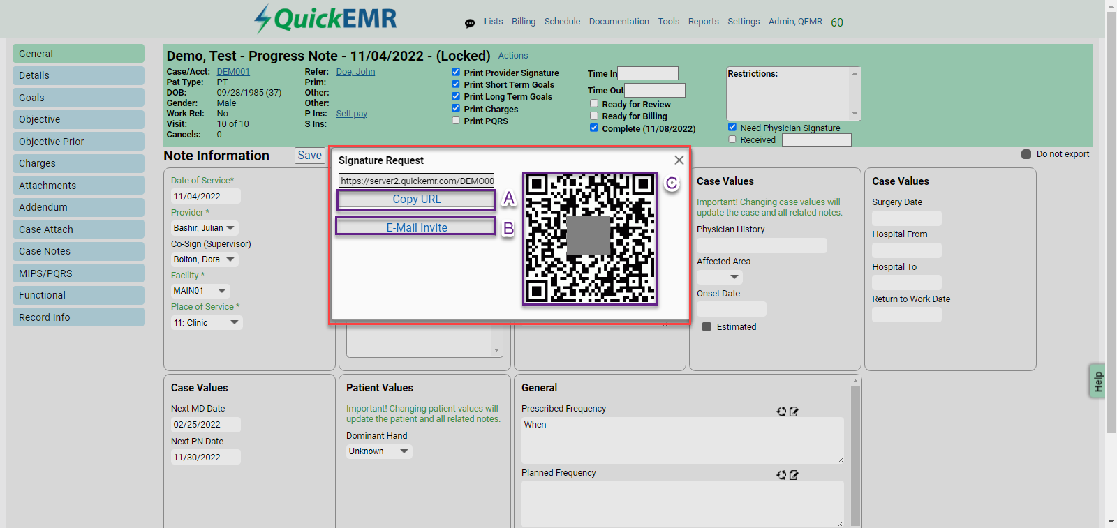Click the Prescribed Frequency text area
The image size is (1117, 528).
(683, 440)
